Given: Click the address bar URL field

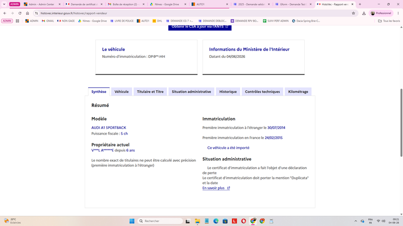Looking at the screenshot, I should [x=195, y=13].
